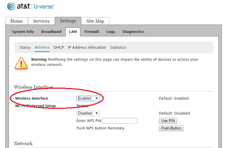Open the Wireless Interface Enabled dropdown
This screenshot has width=233, height=148.
[x=88, y=98]
